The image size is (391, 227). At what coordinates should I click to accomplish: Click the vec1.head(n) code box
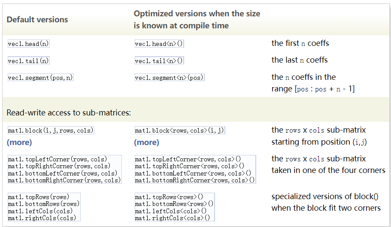point(29,44)
